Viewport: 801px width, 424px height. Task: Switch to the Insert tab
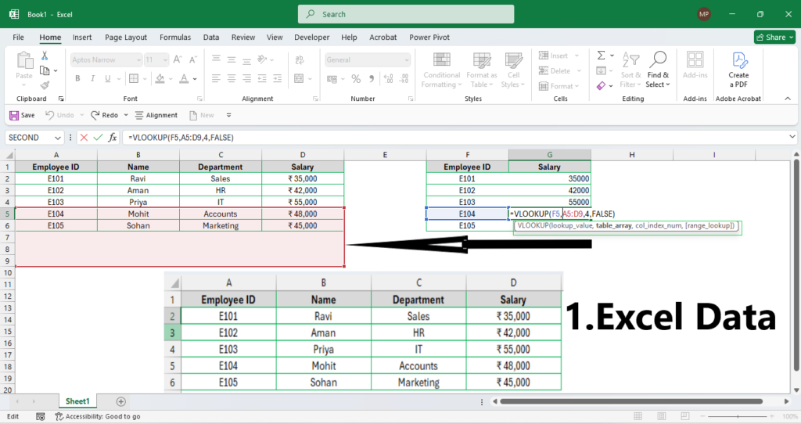point(82,38)
